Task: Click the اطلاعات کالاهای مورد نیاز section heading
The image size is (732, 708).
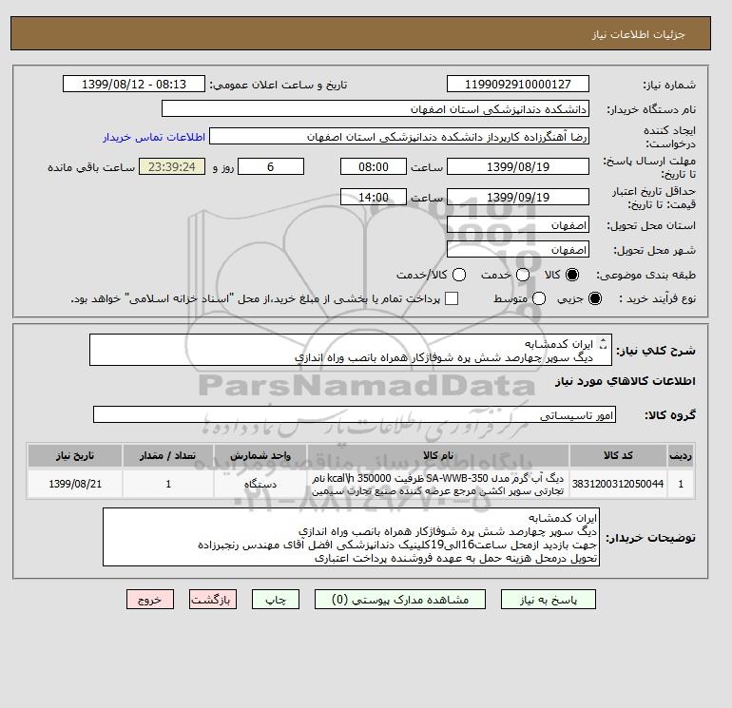Action: coord(626,381)
